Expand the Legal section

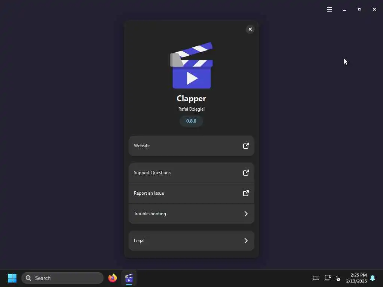[191, 241]
